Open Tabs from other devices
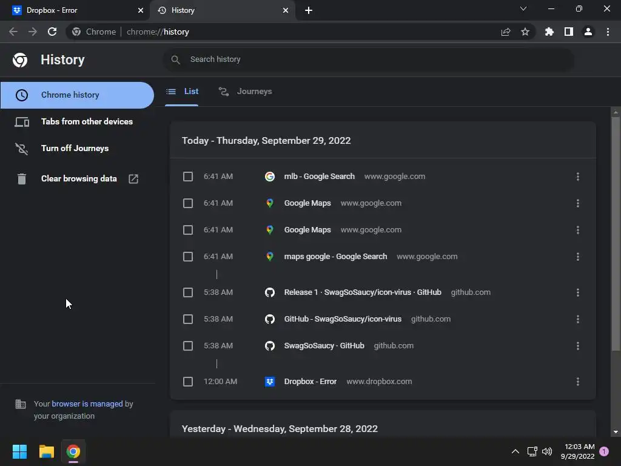This screenshot has height=466, width=621. 87,121
